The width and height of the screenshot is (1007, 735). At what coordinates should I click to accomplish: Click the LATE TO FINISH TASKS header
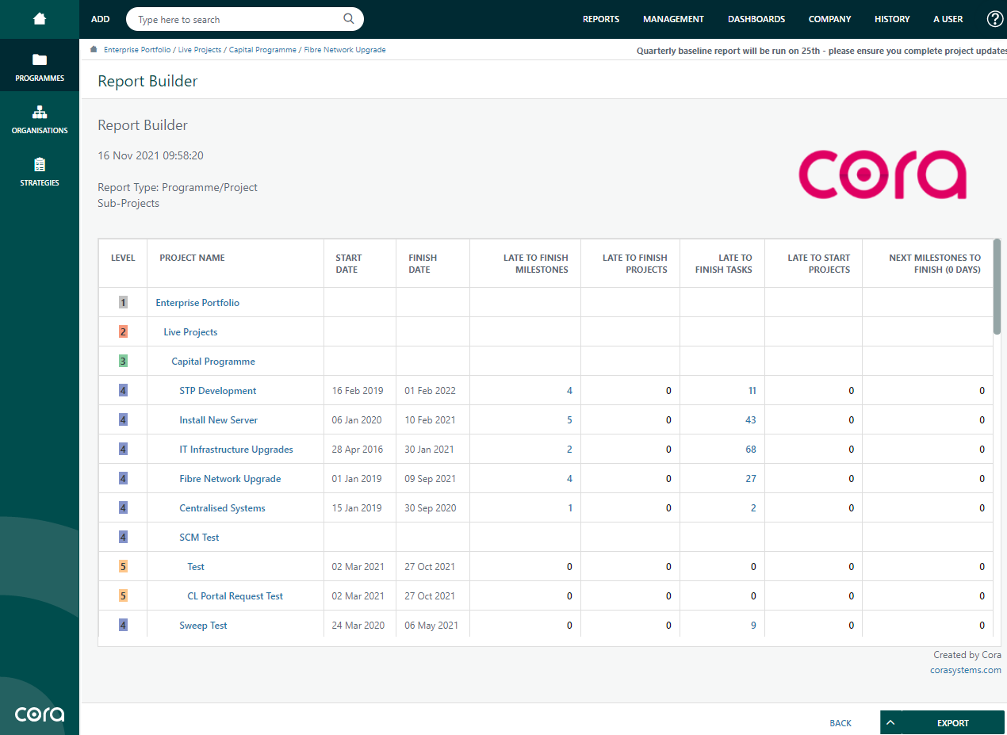click(724, 263)
